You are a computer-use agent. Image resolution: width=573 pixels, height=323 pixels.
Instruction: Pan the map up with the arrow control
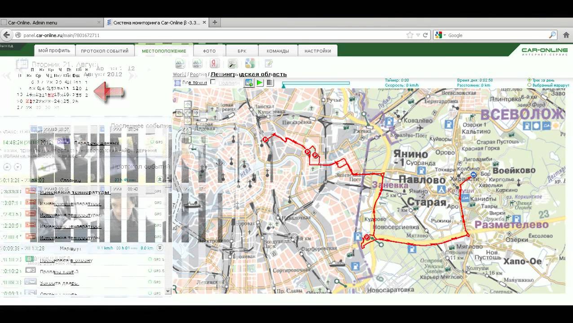(x=187, y=105)
